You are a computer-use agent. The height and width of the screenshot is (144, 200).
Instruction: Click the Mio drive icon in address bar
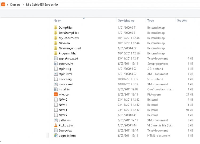pyautogui.click(x=3, y=5)
